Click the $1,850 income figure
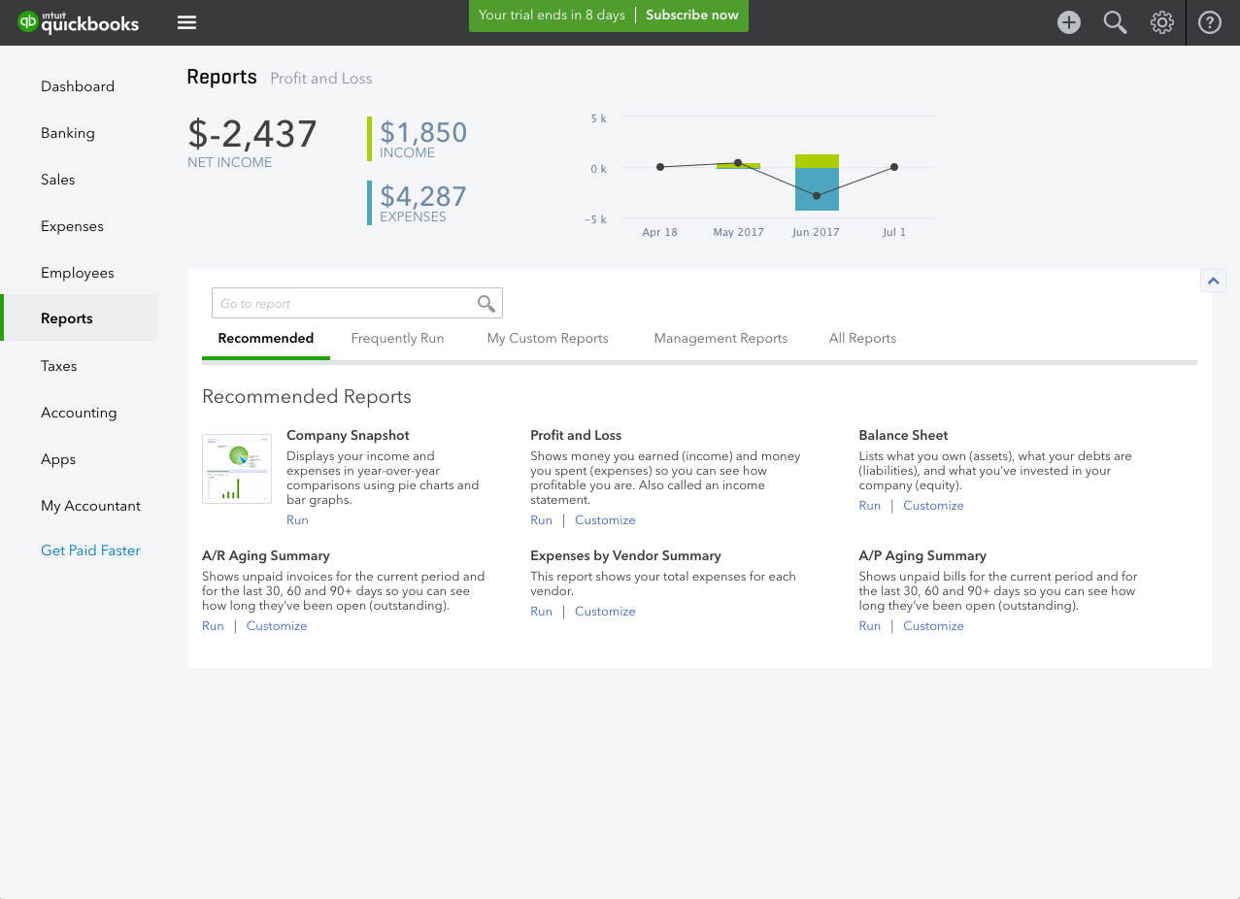The image size is (1240, 899). point(423,133)
